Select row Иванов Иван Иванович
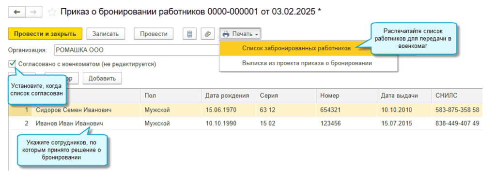The width and height of the screenshot is (496, 180). pos(246,123)
